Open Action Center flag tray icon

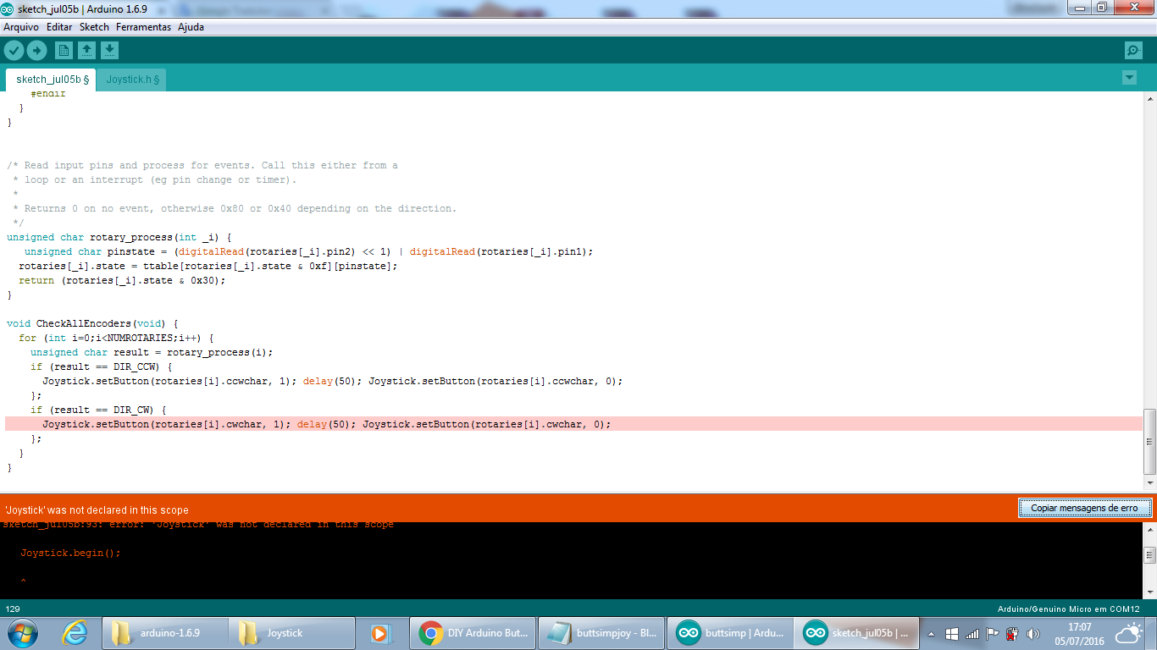point(992,633)
